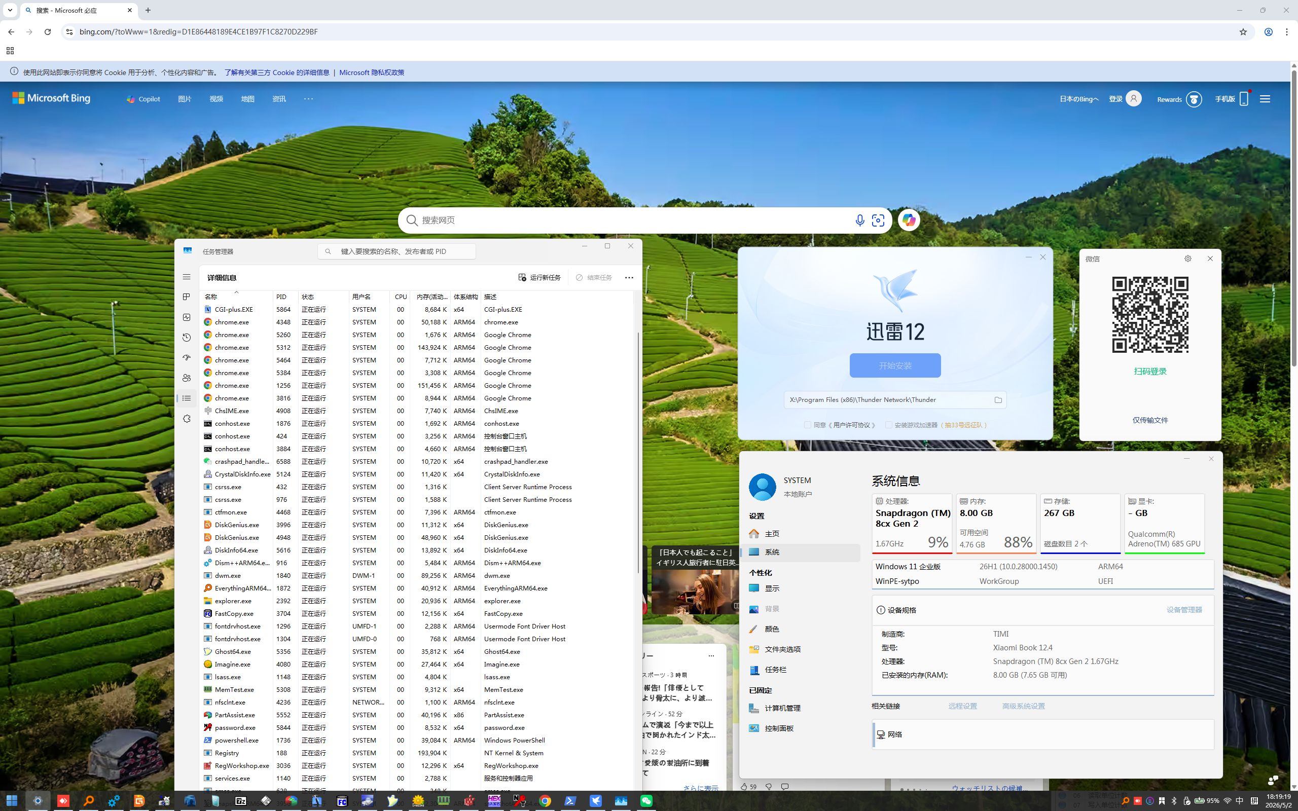The image size is (1298, 811).
Task: Open the Task Manager more options ellipsis
Action: 629,278
